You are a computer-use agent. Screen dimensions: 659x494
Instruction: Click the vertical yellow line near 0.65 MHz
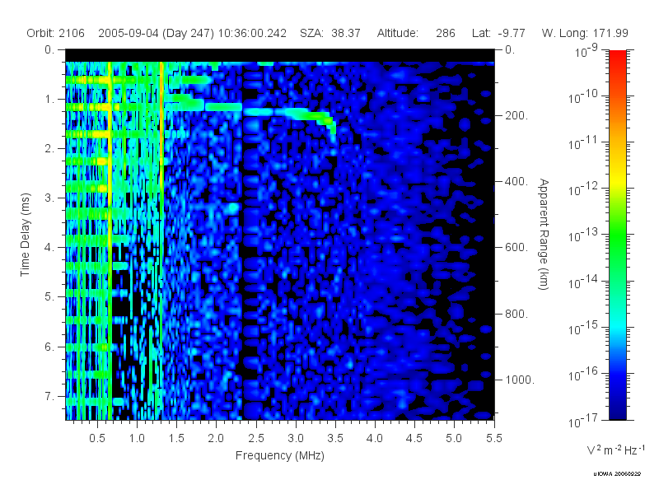(110, 240)
